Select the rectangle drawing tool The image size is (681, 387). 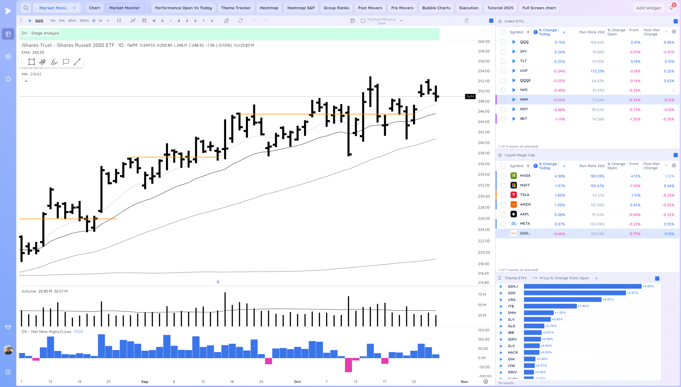tap(32, 62)
